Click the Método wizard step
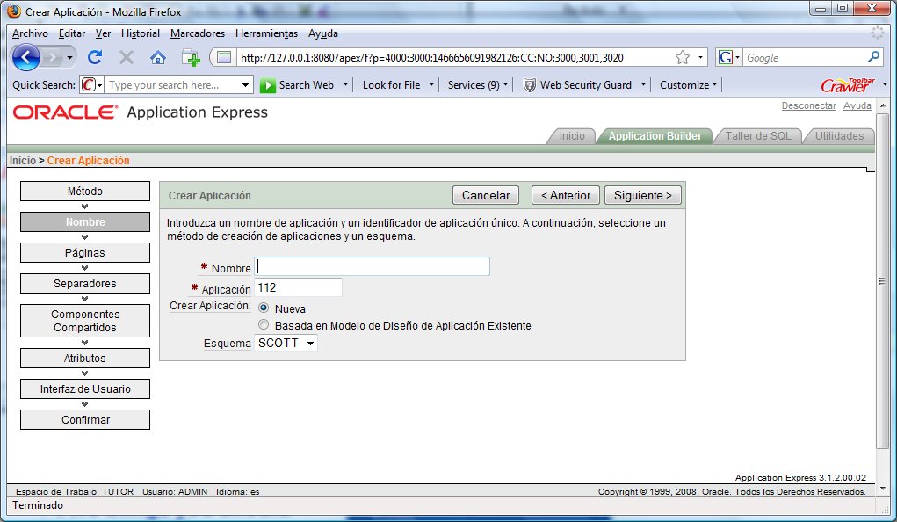897x522 pixels. pyautogui.click(x=85, y=192)
